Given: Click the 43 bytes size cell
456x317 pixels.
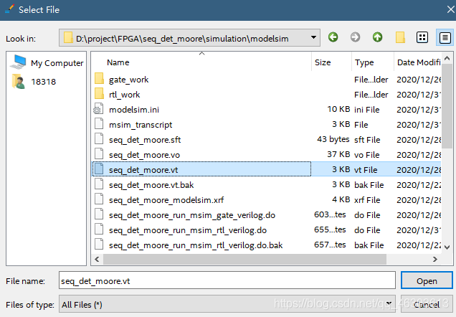Looking at the screenshot, I should 333,140.
